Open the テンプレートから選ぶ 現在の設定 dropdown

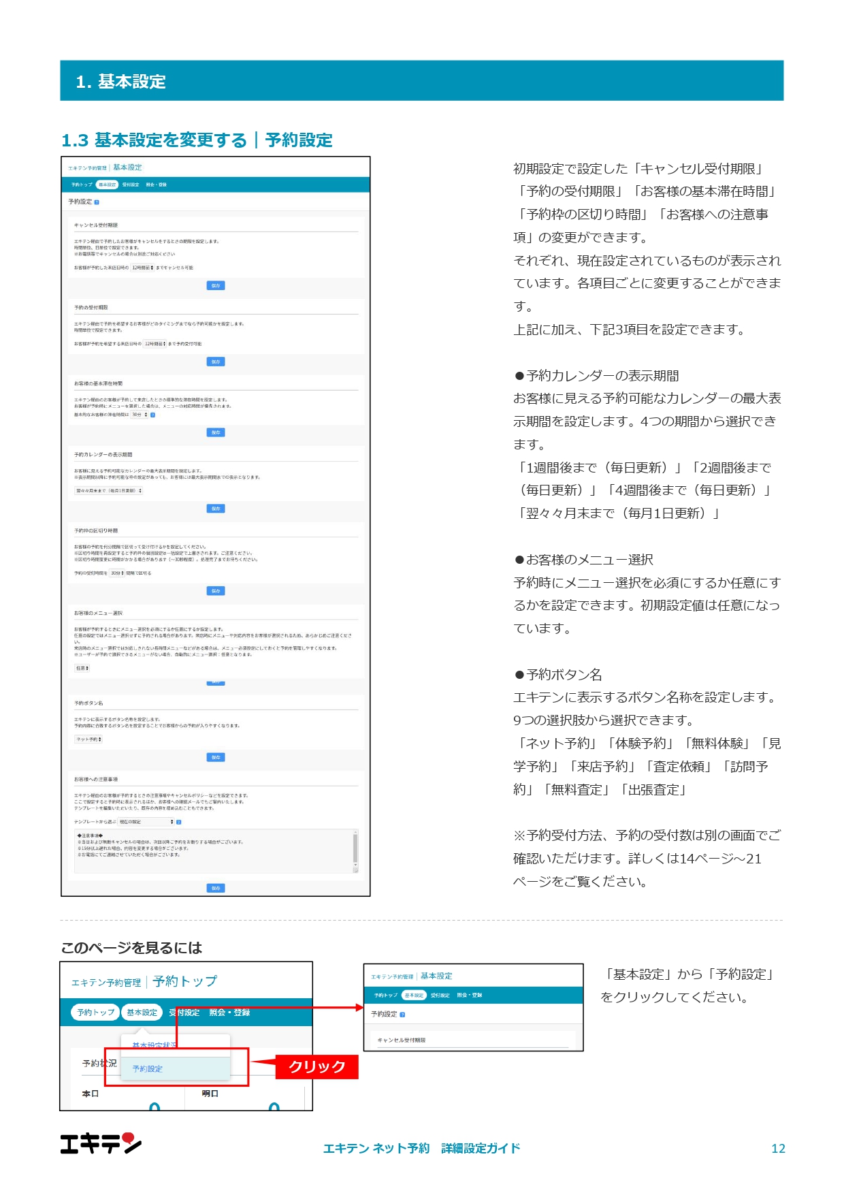coord(146,822)
